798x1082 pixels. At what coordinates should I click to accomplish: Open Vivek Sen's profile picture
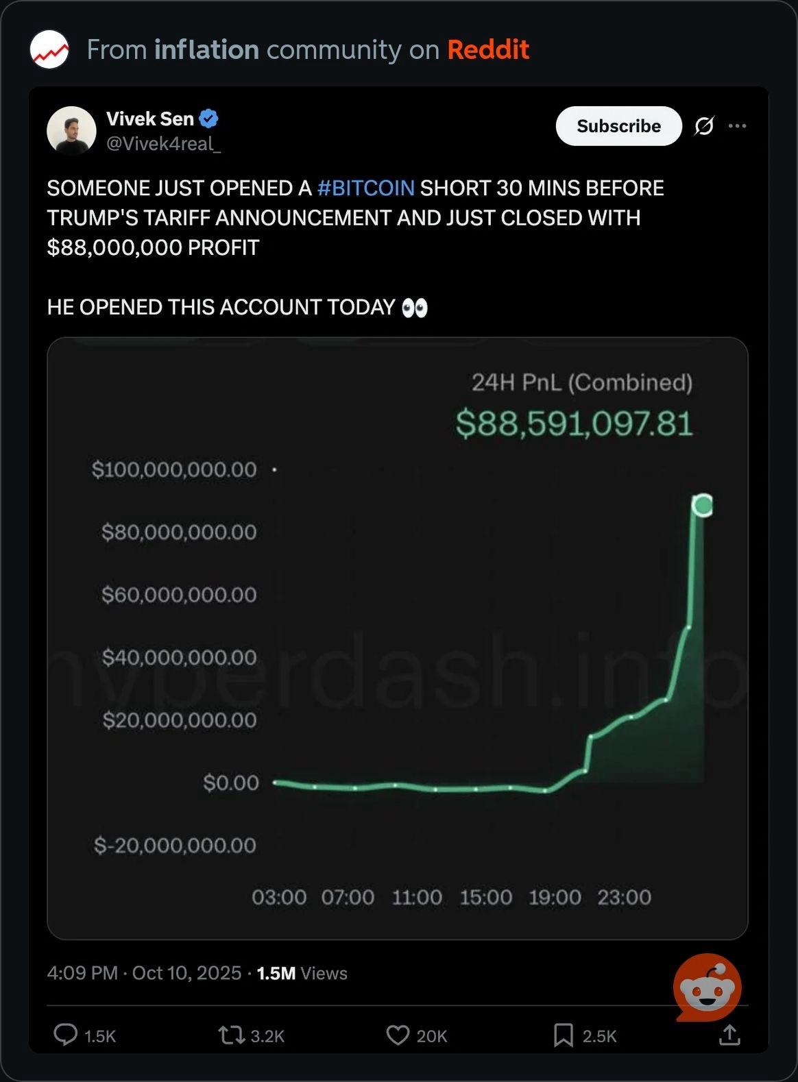71,130
